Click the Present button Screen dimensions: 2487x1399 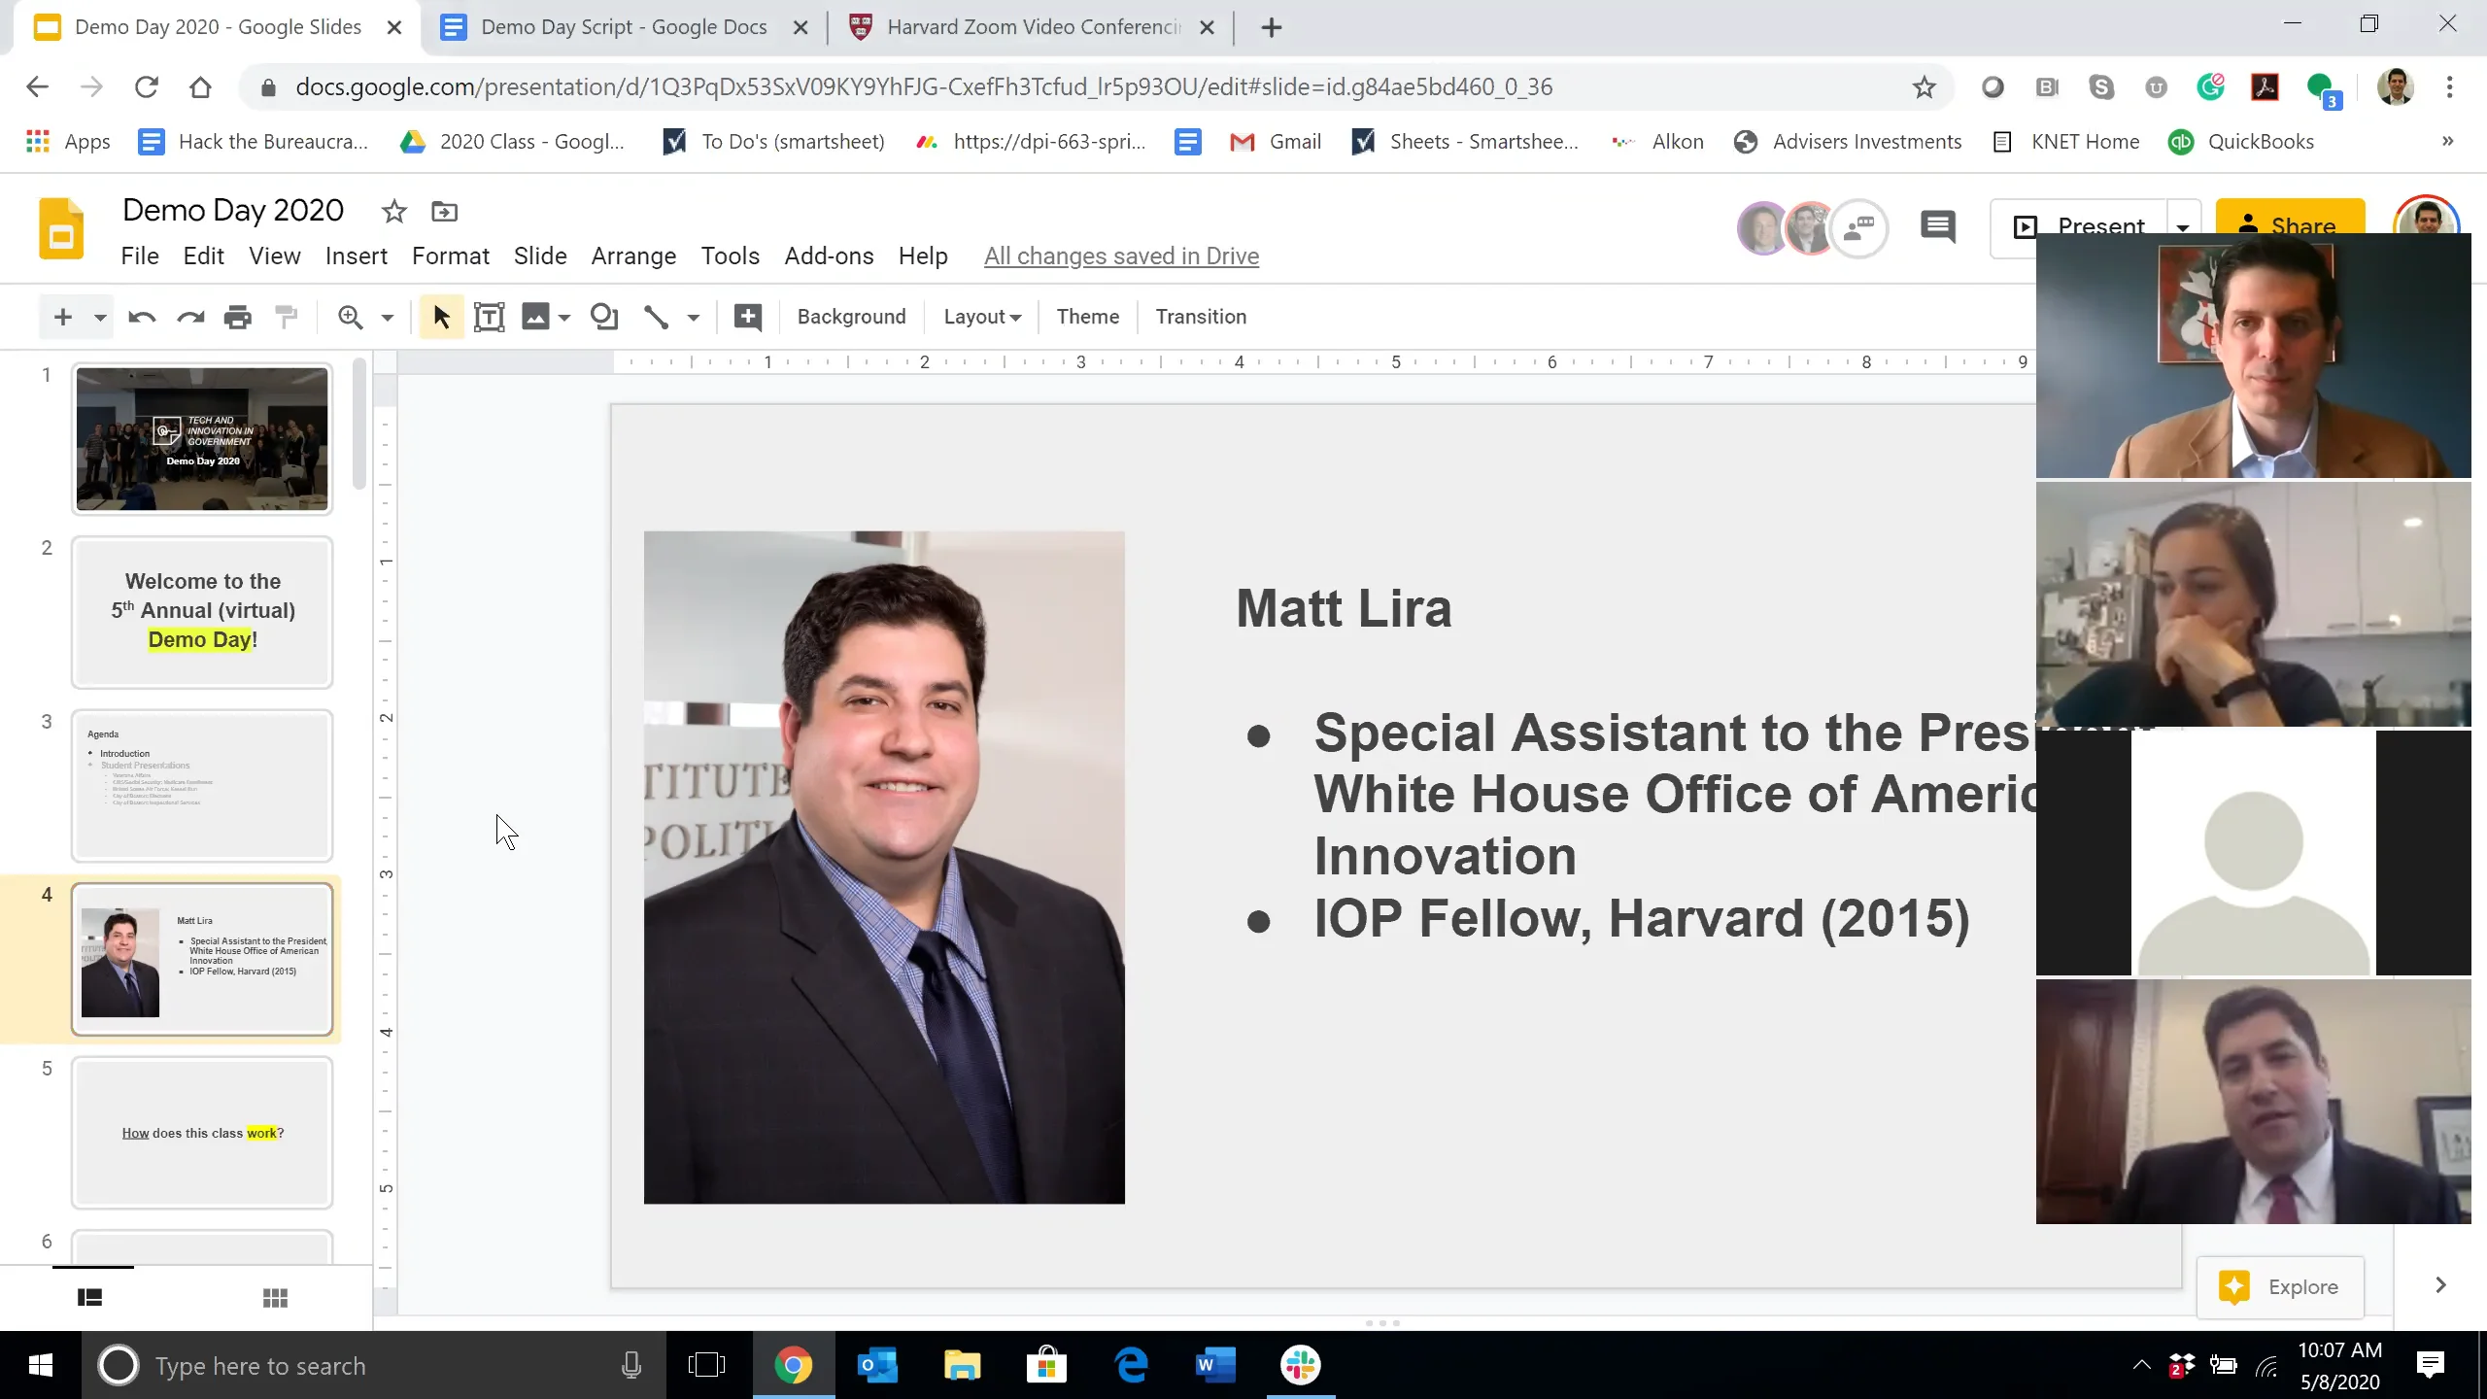(2080, 227)
